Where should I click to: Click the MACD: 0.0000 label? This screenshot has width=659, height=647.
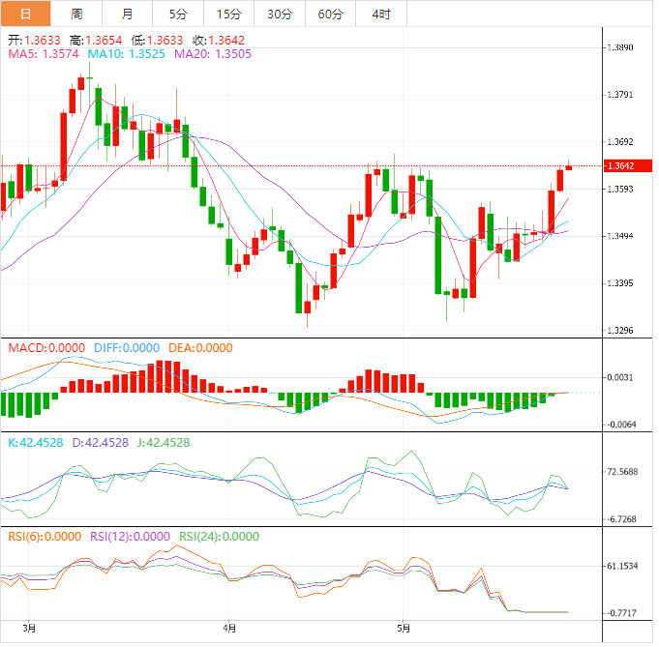point(46,347)
